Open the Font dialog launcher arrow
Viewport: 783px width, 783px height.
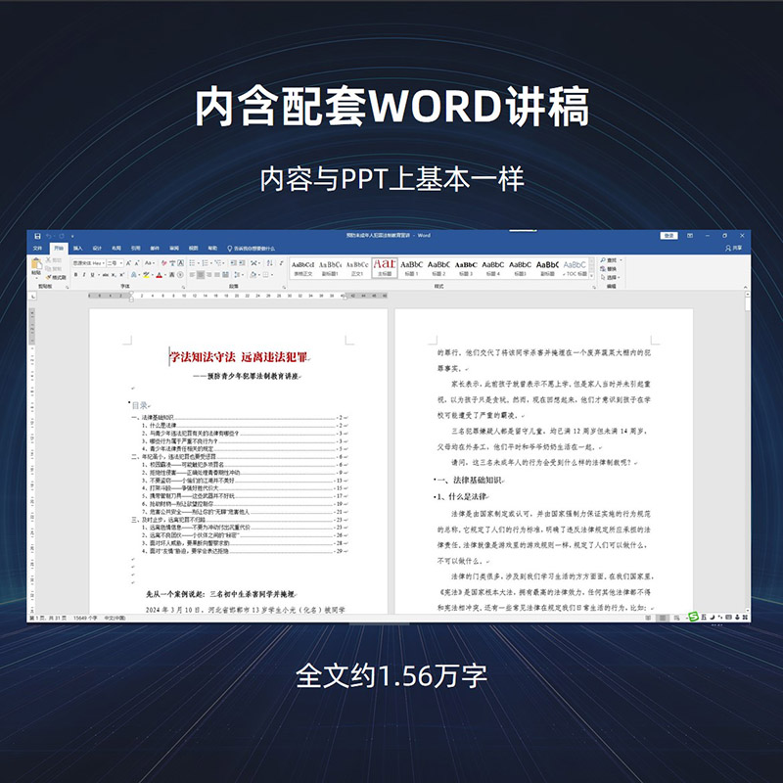coord(183,287)
